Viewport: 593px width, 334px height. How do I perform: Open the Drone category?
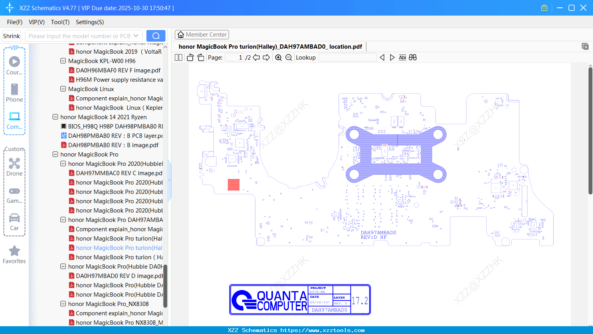click(14, 167)
